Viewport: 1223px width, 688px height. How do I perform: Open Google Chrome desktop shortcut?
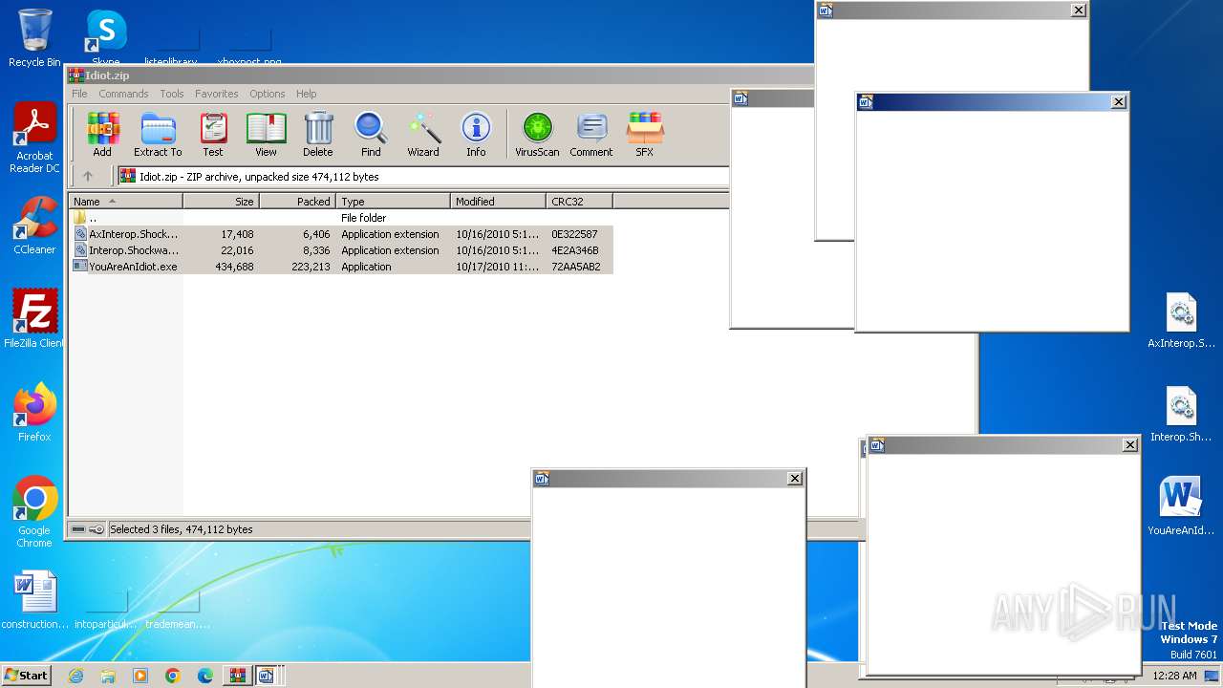[x=34, y=512]
